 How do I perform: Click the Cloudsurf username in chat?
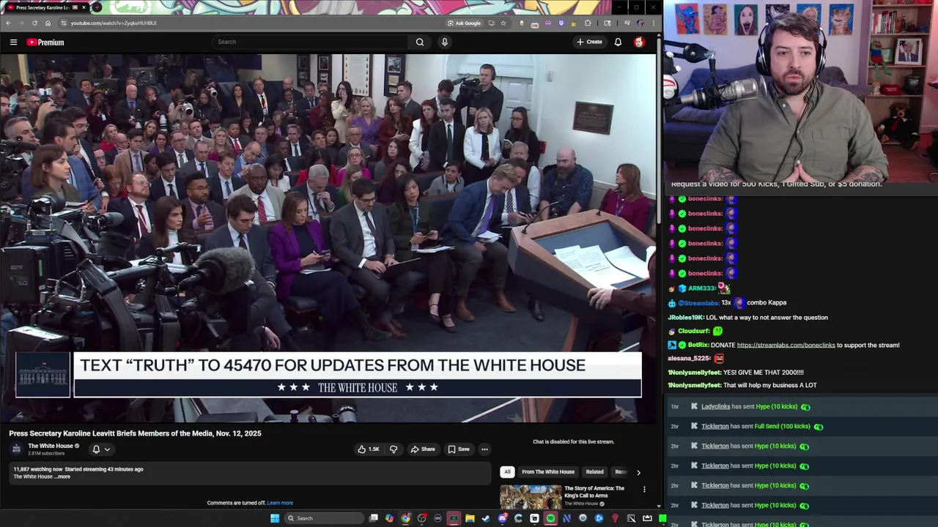point(693,331)
